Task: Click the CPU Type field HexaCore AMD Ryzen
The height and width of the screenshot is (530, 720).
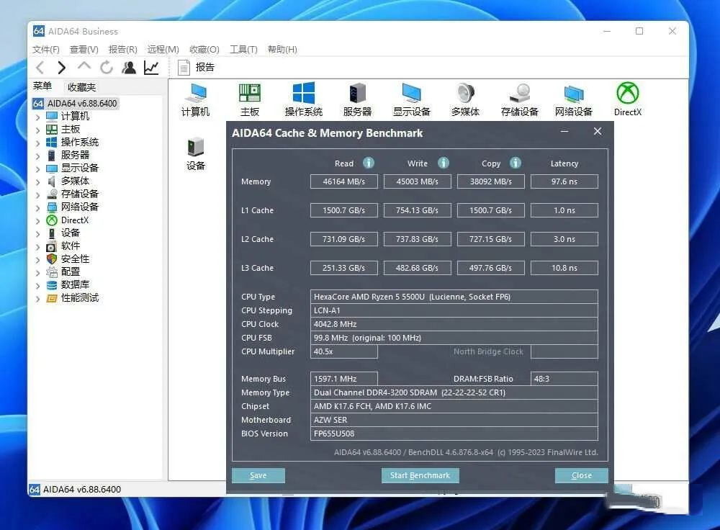Action: 454,297
